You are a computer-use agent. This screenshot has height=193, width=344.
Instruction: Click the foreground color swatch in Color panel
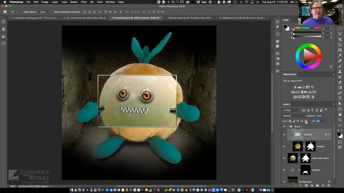pyautogui.click(x=285, y=27)
